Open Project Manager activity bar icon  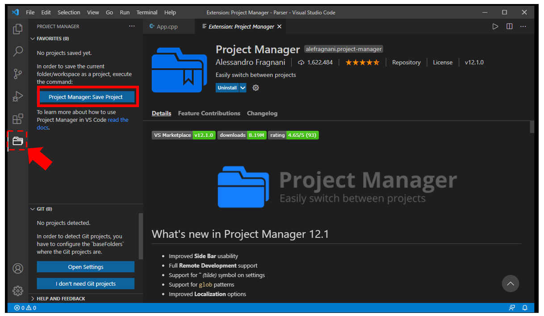point(17,141)
